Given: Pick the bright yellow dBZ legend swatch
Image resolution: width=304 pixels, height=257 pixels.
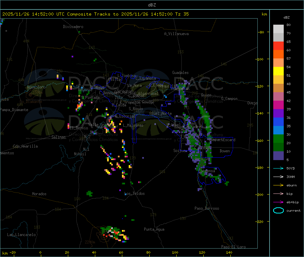Looking at the screenshot, I should pos(278,71).
